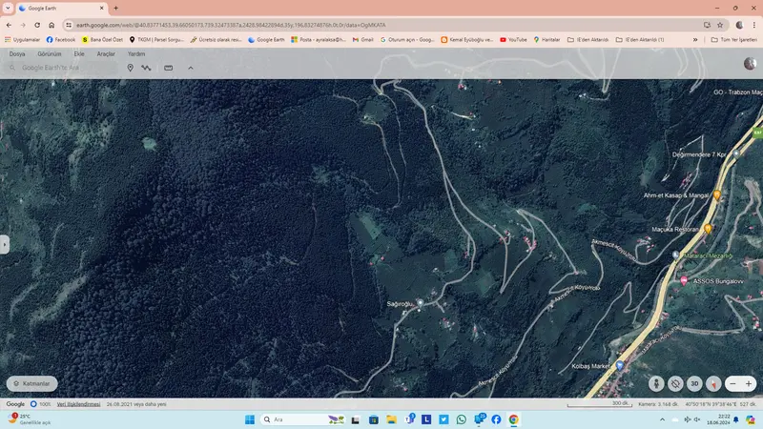Reload the Google Earth page
This screenshot has height=429, width=763.
[37, 25]
